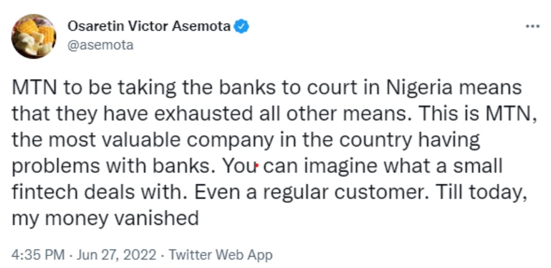Image resolution: width=551 pixels, height=268 pixels.
Task: Click the Jun 27, 2022 date
Action: coord(115,254)
